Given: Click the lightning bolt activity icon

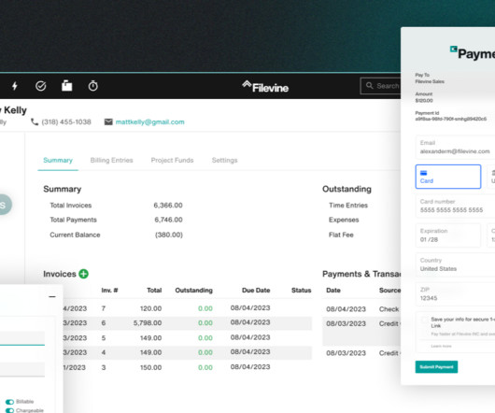Looking at the screenshot, I should point(15,86).
